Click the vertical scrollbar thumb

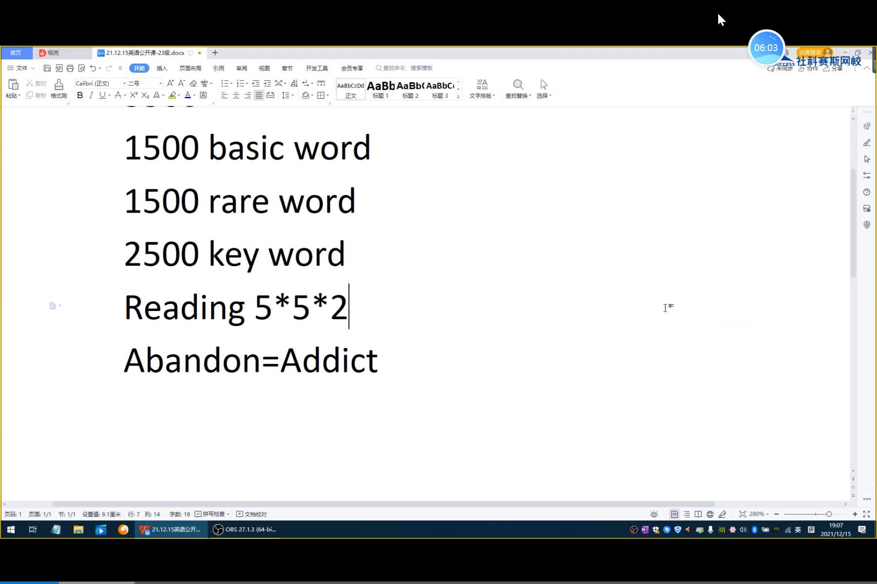pyautogui.click(x=853, y=223)
